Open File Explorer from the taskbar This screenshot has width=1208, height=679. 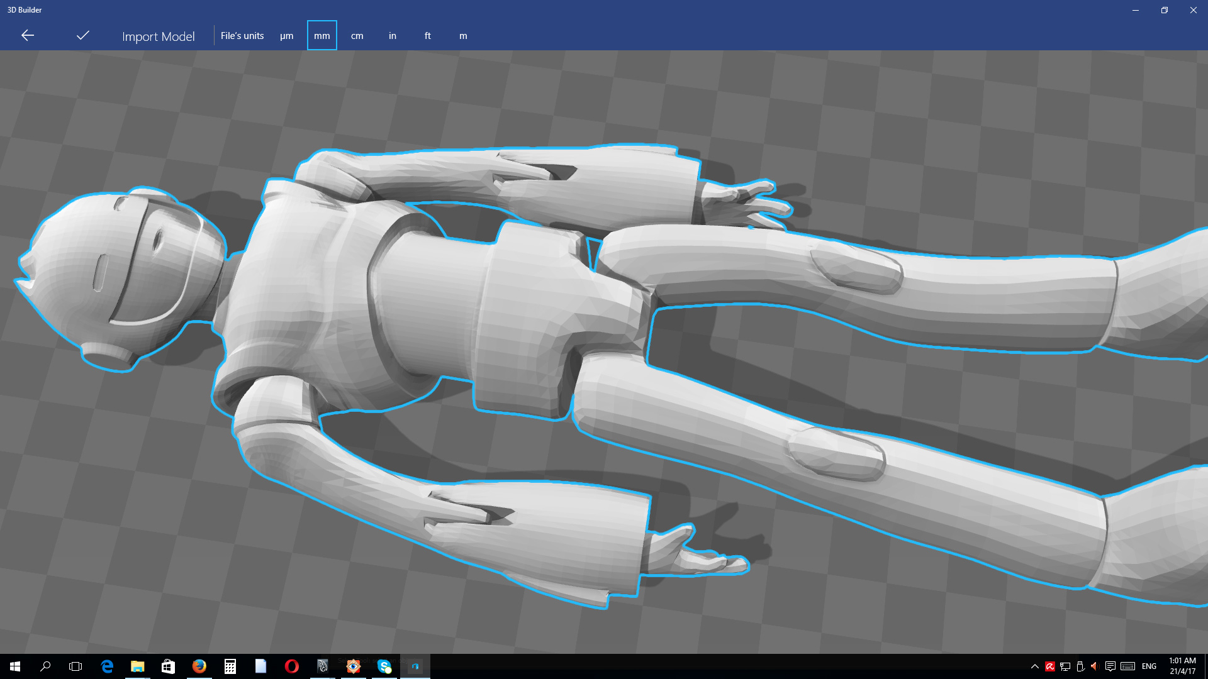(x=137, y=666)
